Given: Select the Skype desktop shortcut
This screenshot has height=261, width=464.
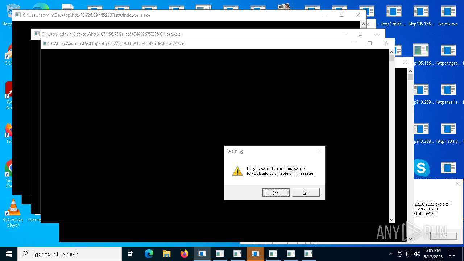Looking at the screenshot, I should [x=421, y=168].
